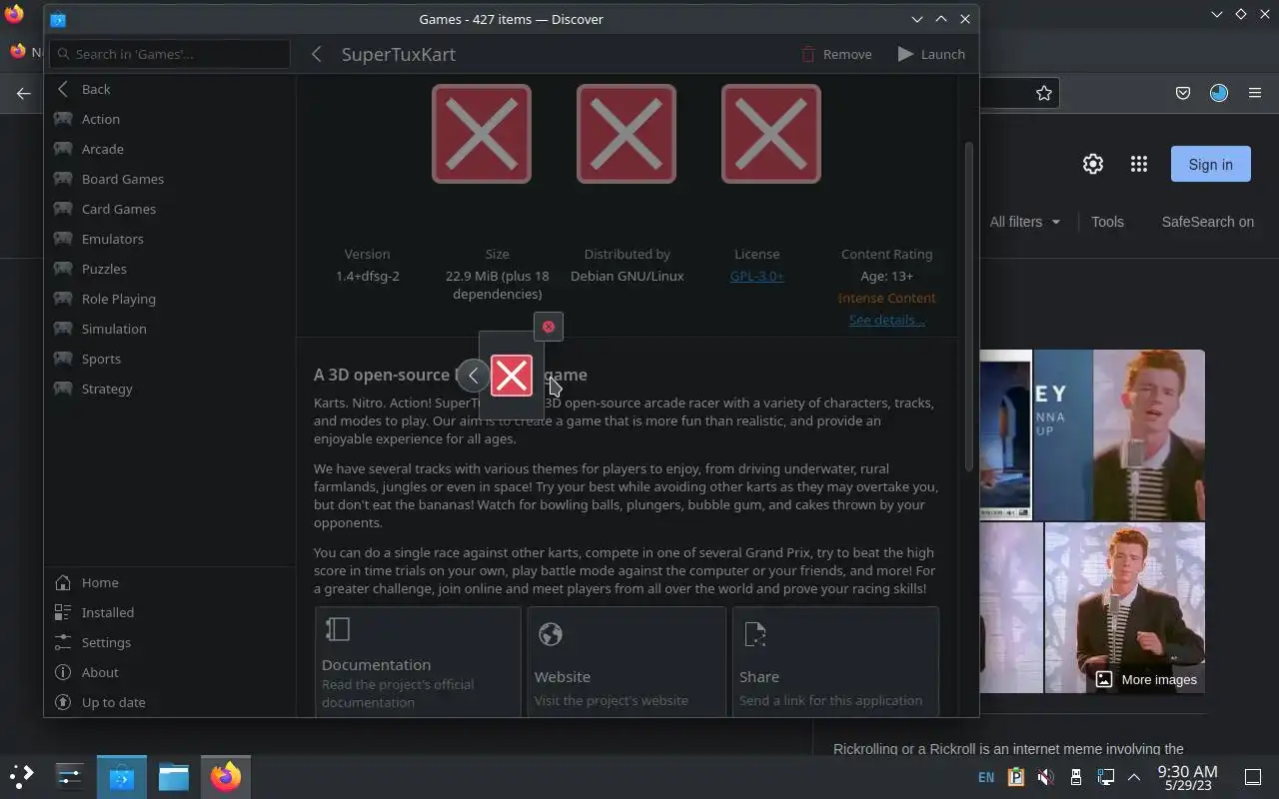The width and height of the screenshot is (1279, 799).
Task: Bookmark page with Firefox star icon
Action: click(1044, 93)
